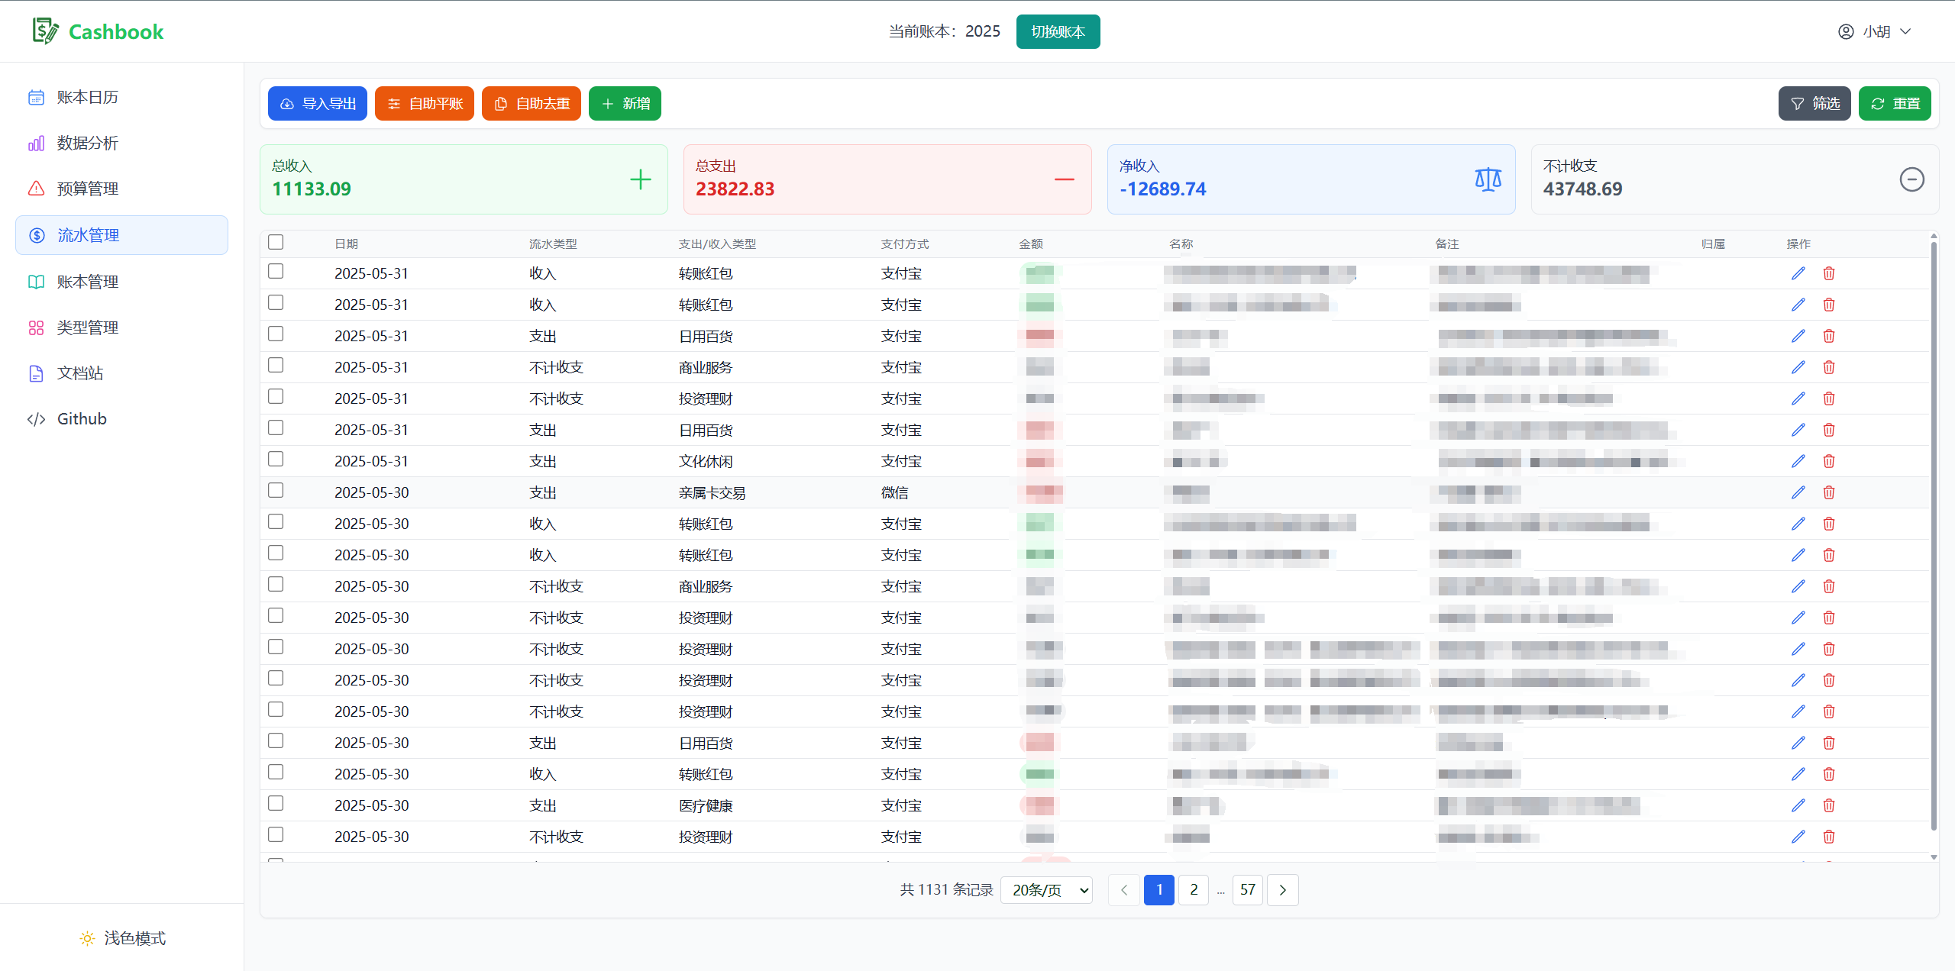This screenshot has width=1955, height=971.
Task: Check the 2025-05-30 商业服务 row
Action: (276, 584)
